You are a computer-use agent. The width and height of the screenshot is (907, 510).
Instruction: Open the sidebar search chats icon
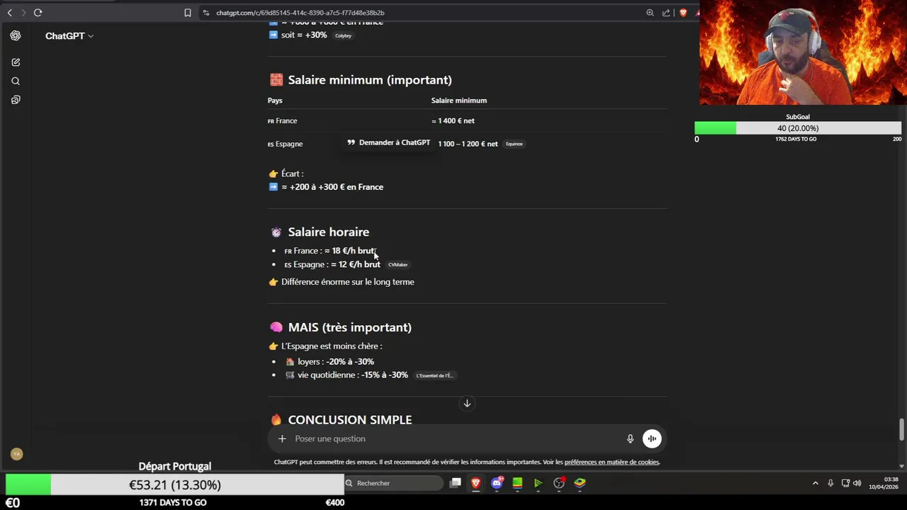click(x=16, y=81)
